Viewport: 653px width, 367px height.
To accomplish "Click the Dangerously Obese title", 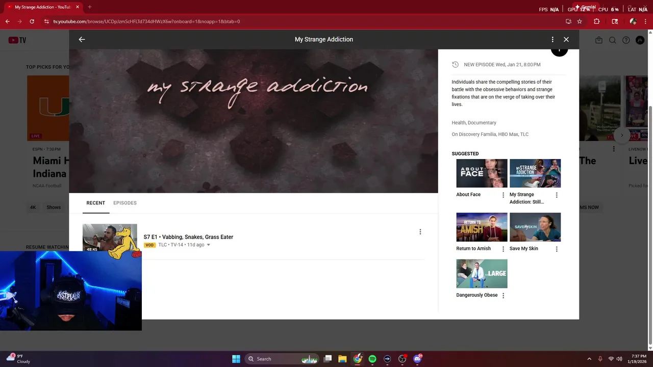I will tap(477, 295).
